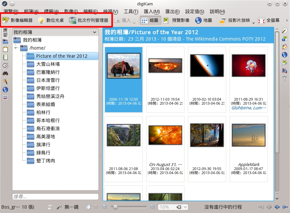290x213 pixels.
Task: Select the 相簿 albums tab in left sidebar
Action: coord(5,36)
